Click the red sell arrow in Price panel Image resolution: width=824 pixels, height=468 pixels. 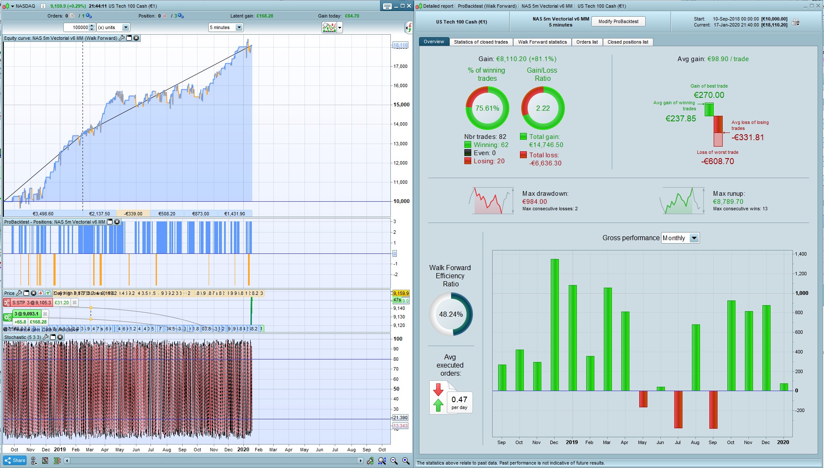[41, 293]
